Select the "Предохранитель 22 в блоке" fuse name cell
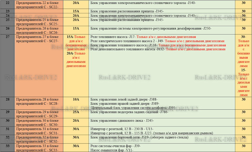This screenshot has width=252, height=152. [x=39, y=4]
